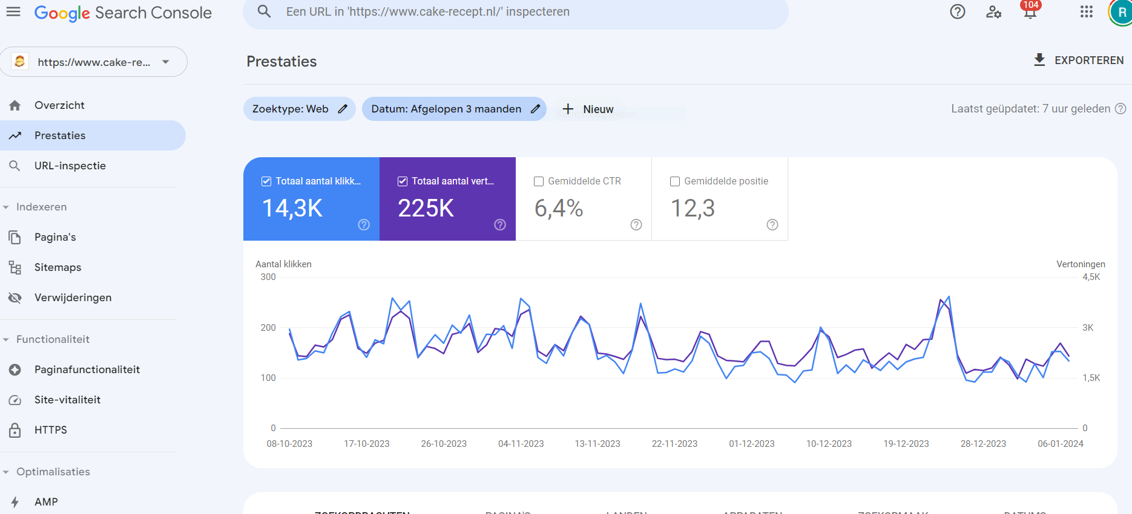
Task: Click the Aantal klikken axis label
Action: 283,264
